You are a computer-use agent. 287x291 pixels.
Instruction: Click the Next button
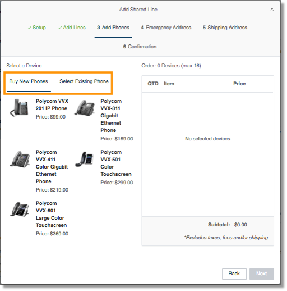tap(262, 274)
